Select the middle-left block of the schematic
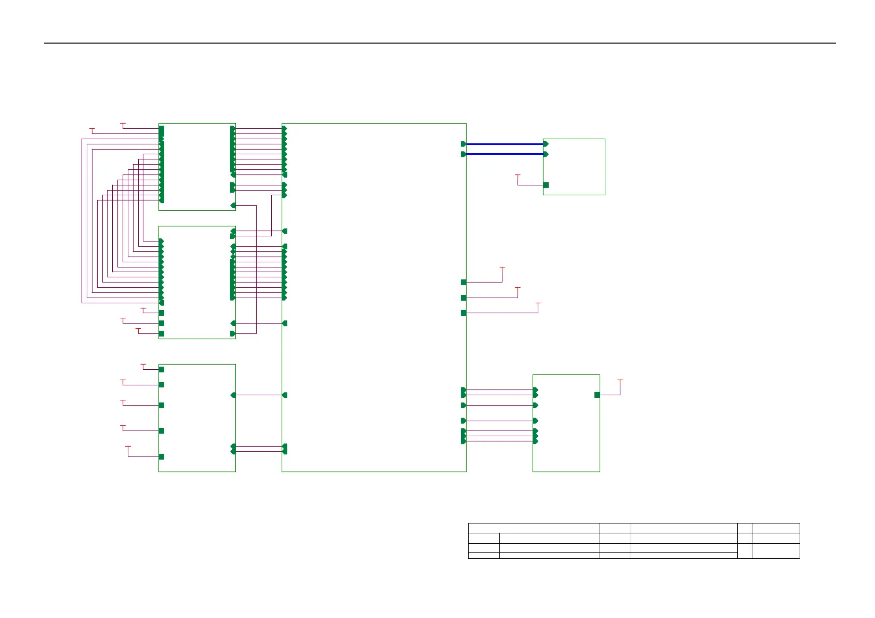 pyautogui.click(x=197, y=282)
